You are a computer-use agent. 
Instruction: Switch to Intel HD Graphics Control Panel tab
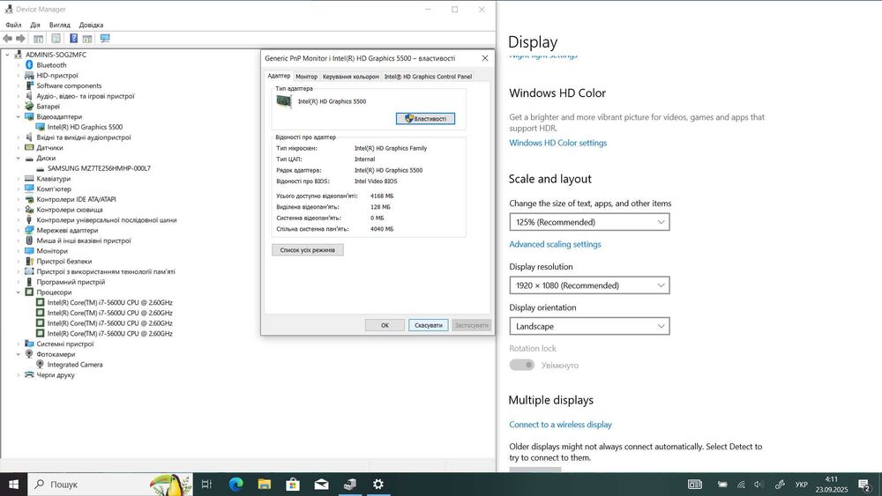click(x=428, y=77)
